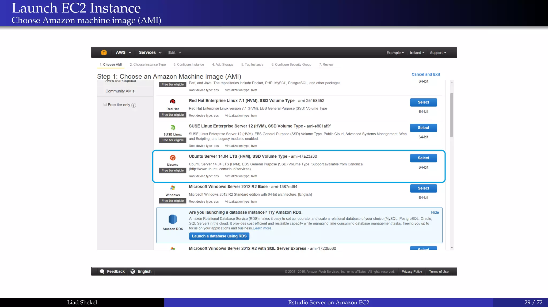Open the Example account dropdown
The height and width of the screenshot is (307, 548).
point(395,53)
